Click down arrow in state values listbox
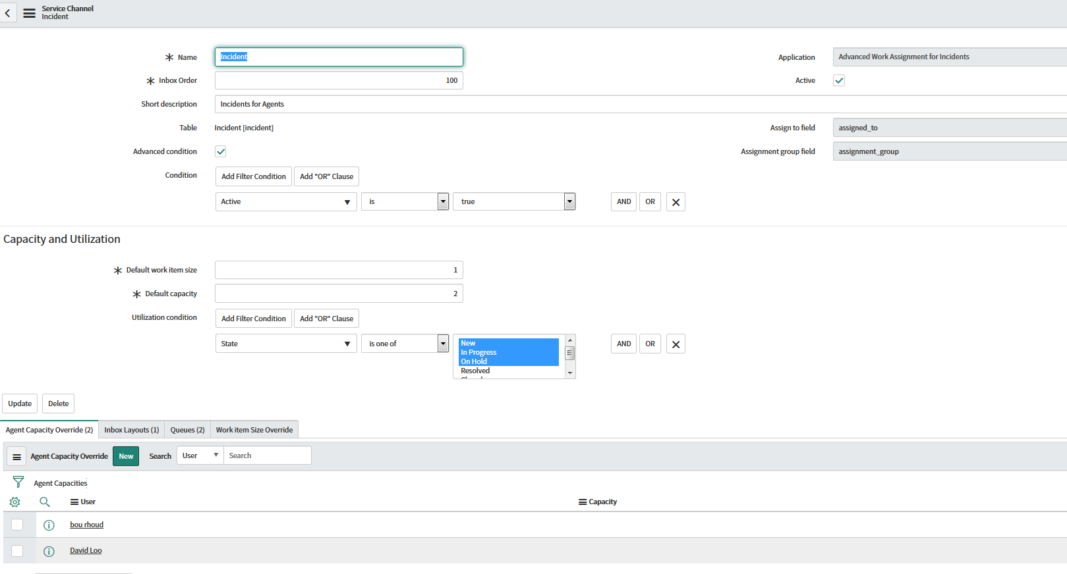Screen dimensions: 1067x574 570,373
